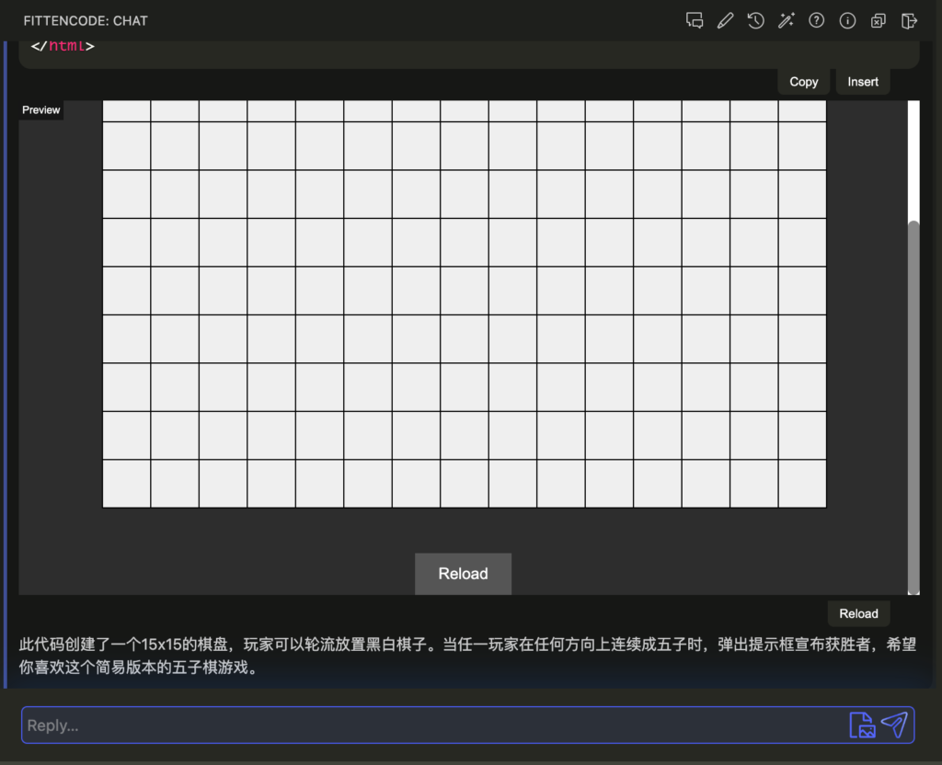Send message with paper plane icon
Viewport: 942px width, 765px height.
pos(894,725)
